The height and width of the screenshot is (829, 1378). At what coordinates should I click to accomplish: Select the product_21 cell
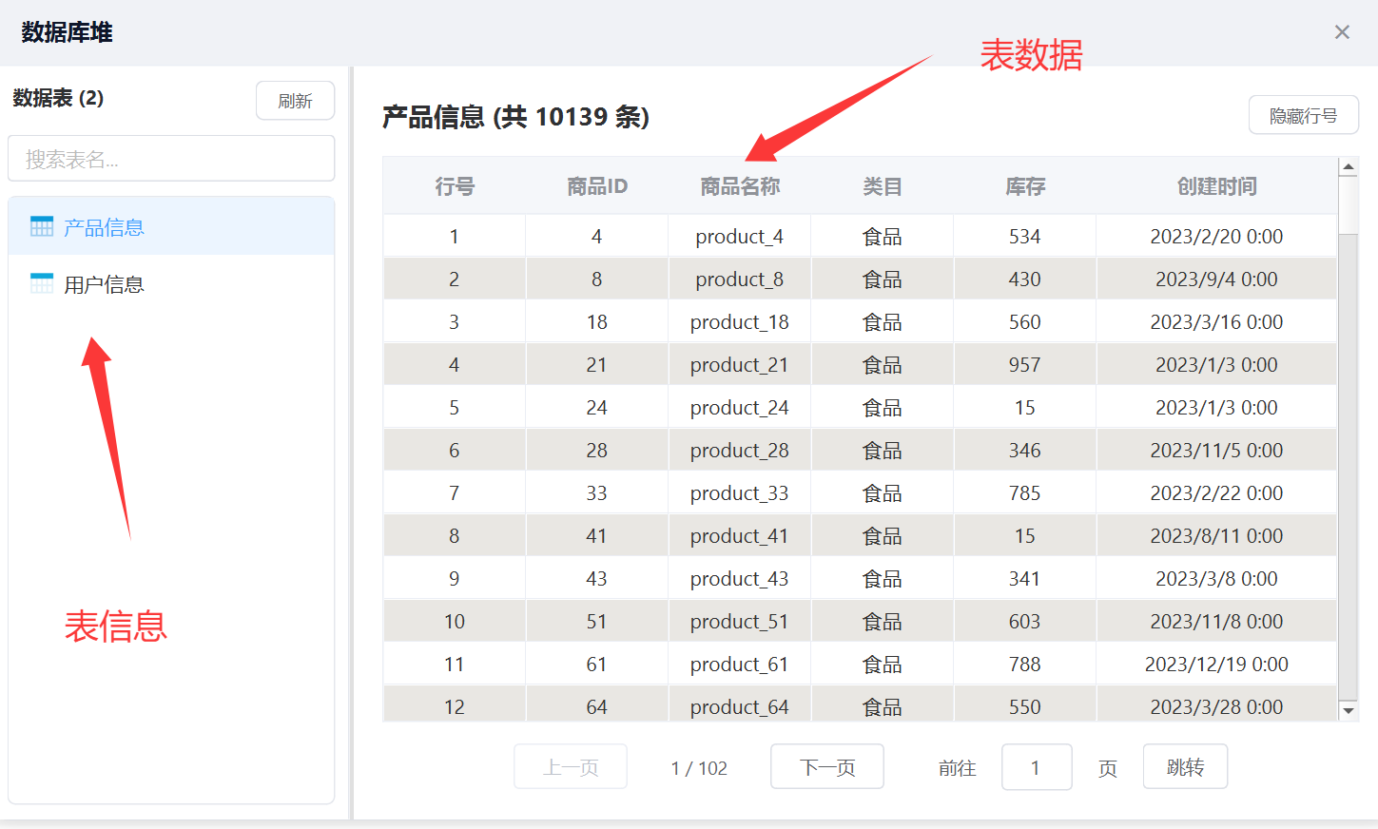(x=739, y=365)
